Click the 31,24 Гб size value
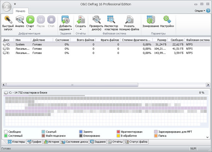Viewport: 212px width, 152px height. click(x=161, y=44)
